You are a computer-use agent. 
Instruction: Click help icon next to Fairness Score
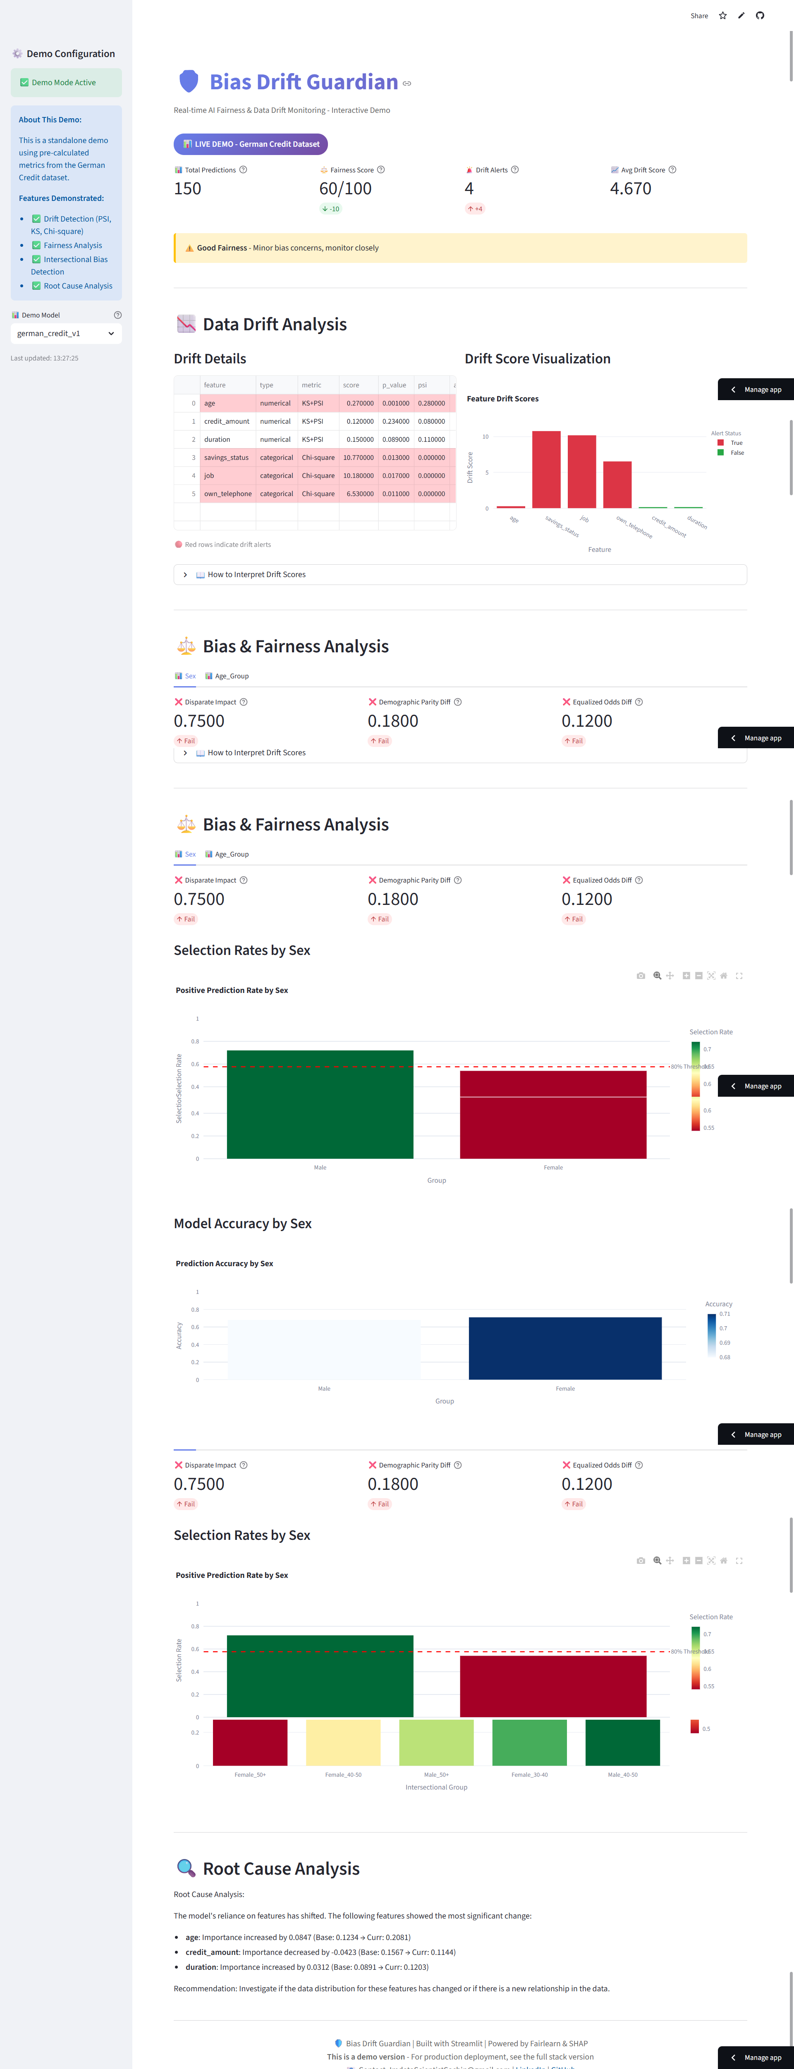tap(381, 170)
